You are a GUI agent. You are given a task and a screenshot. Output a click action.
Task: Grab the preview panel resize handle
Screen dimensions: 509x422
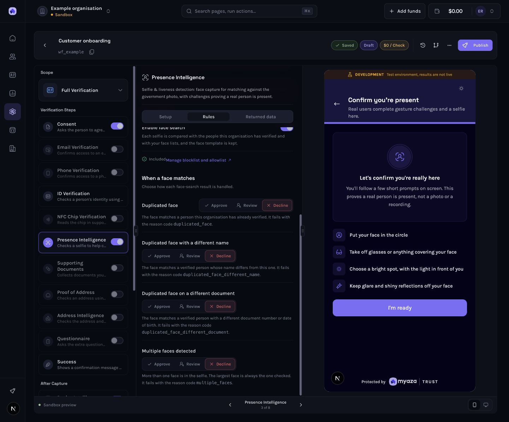[302, 231]
